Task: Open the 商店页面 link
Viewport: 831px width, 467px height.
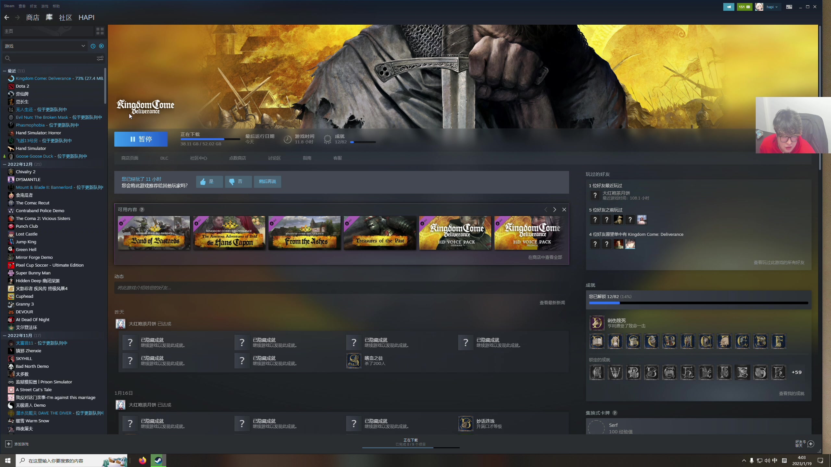Action: pos(130,158)
